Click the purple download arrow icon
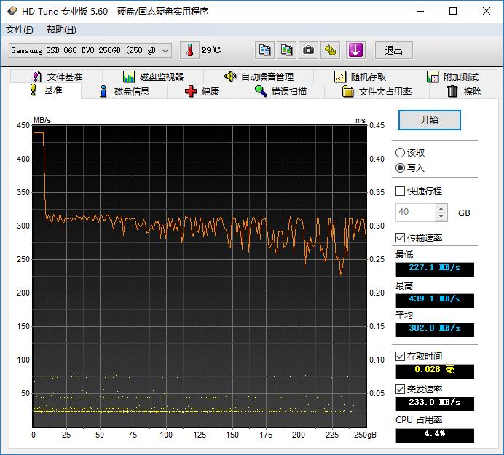Screen dimensions: 504x455 point(355,50)
